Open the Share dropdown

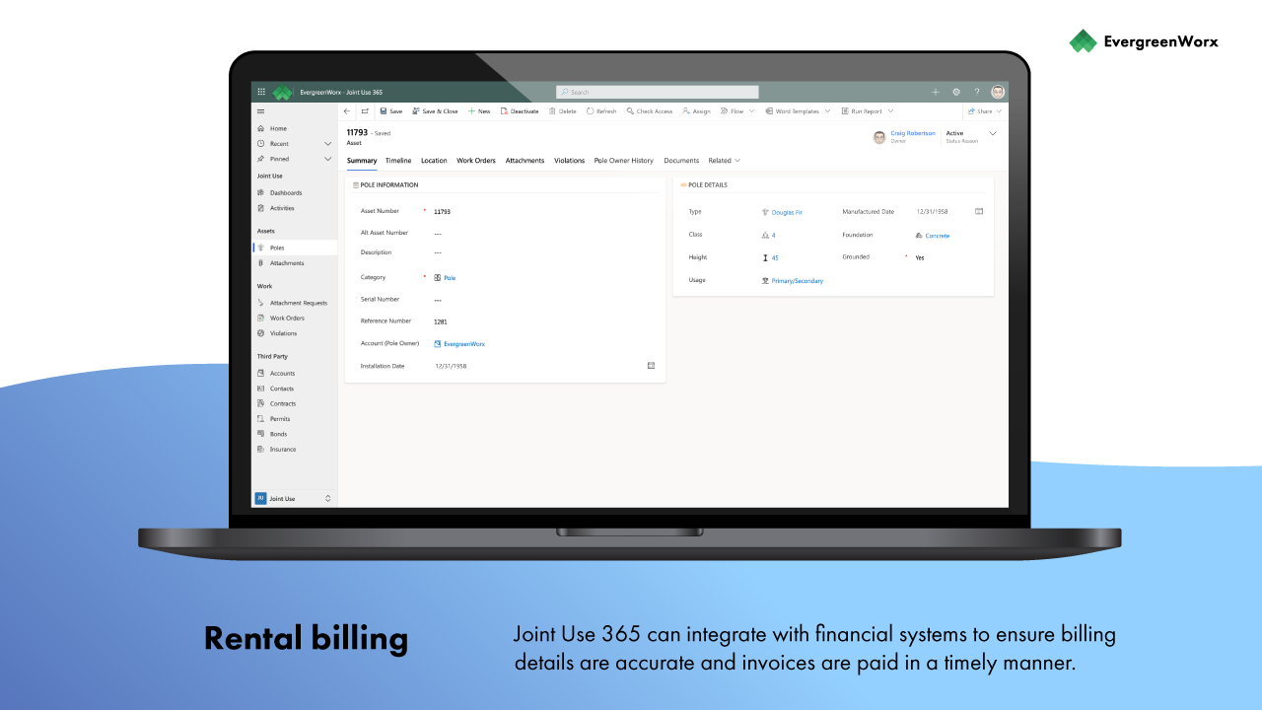pos(985,111)
